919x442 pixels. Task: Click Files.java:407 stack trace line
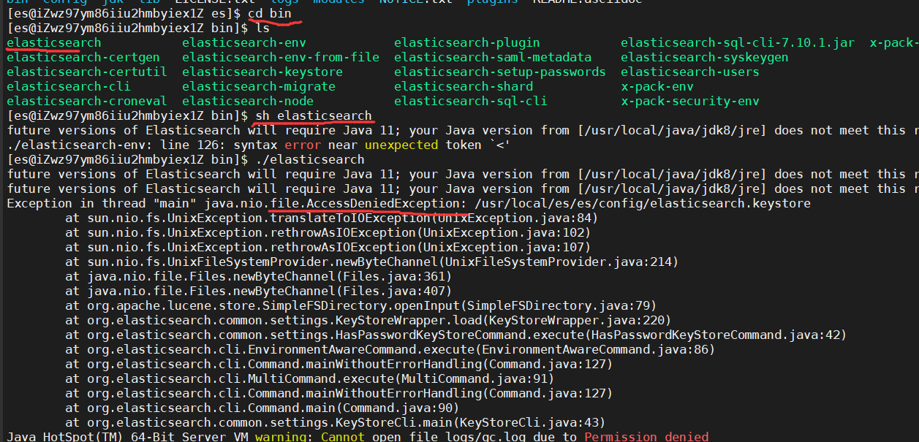(259, 291)
